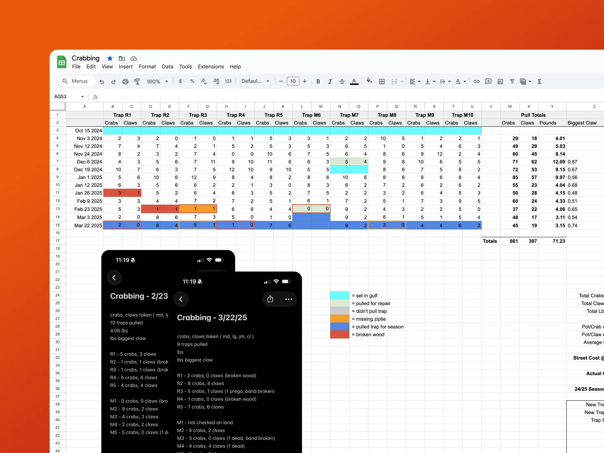This screenshot has width=604, height=453.
Task: Open the Extensions menu
Action: [x=210, y=67]
